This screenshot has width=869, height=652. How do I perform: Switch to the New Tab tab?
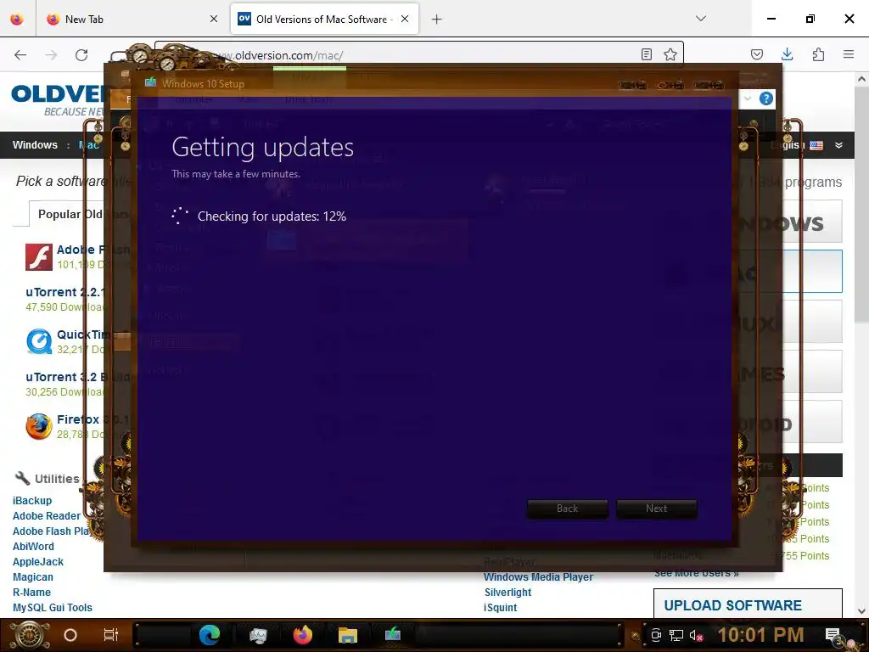[132, 19]
